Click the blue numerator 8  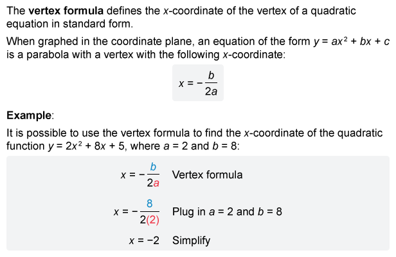pyautogui.click(x=150, y=204)
